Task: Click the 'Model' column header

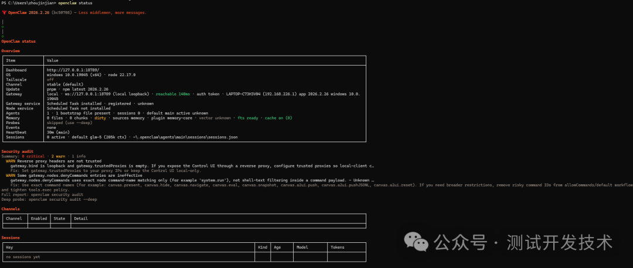Action: 302,247
